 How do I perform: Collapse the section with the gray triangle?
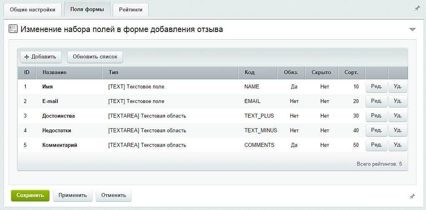[x=412, y=29]
